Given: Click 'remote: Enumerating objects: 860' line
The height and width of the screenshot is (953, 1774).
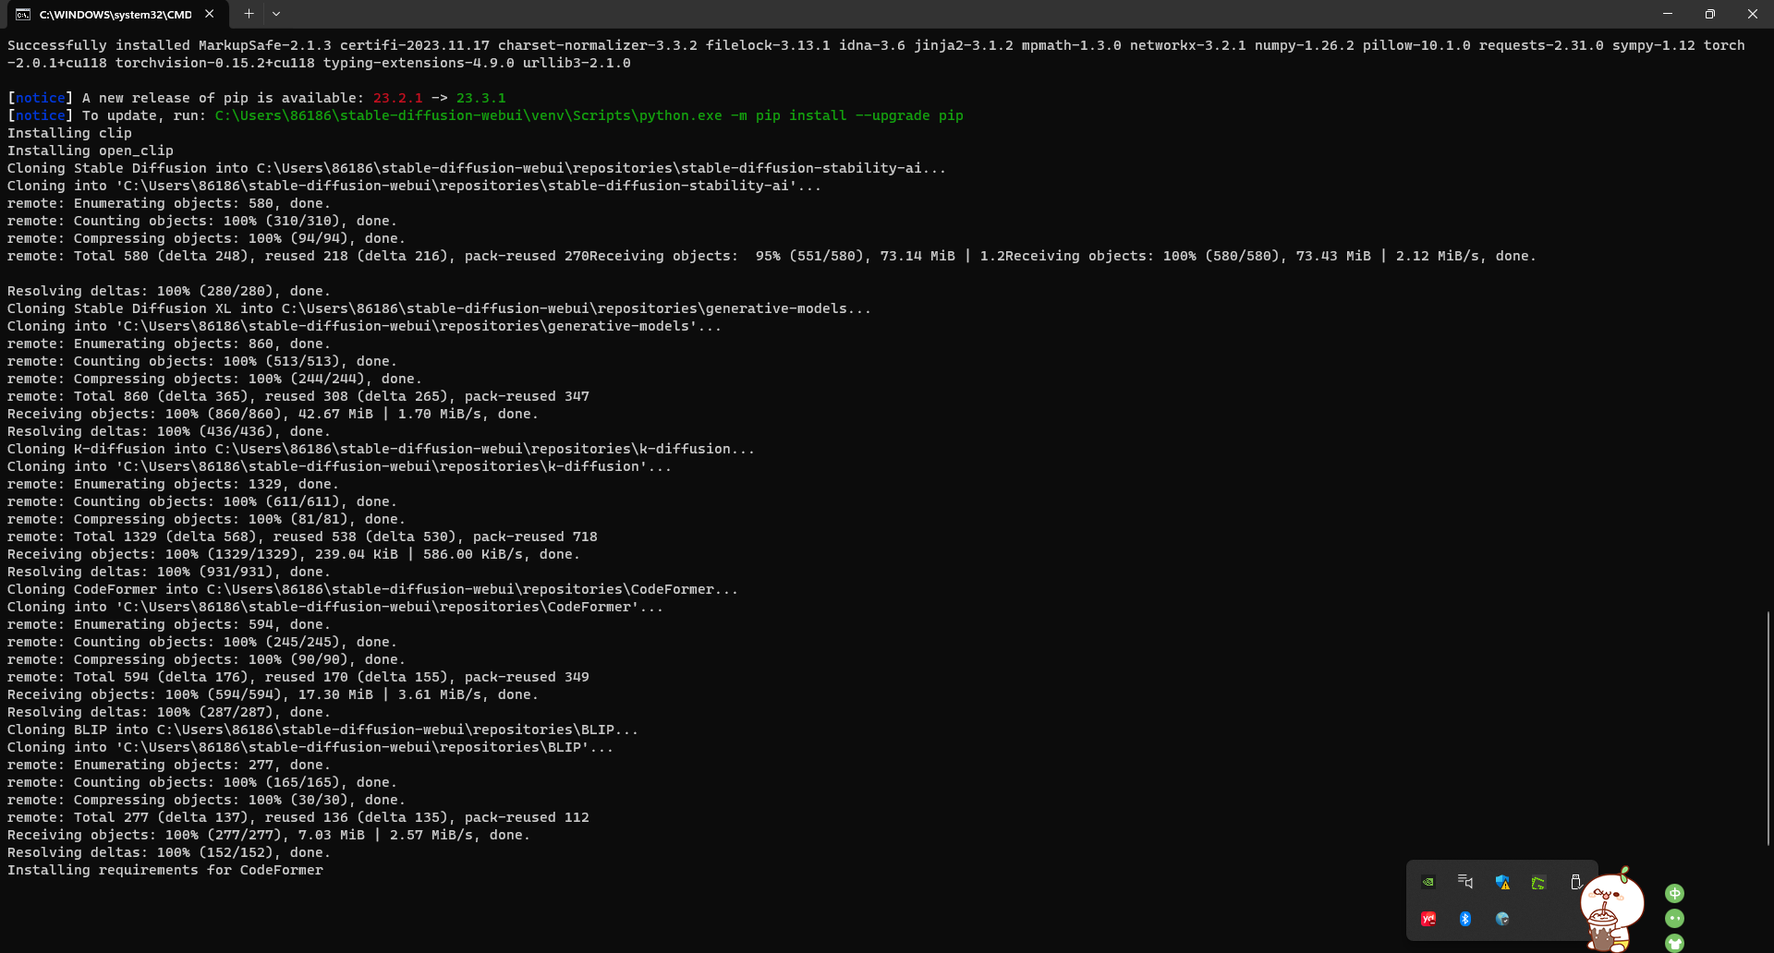Looking at the screenshot, I should [x=169, y=344].
